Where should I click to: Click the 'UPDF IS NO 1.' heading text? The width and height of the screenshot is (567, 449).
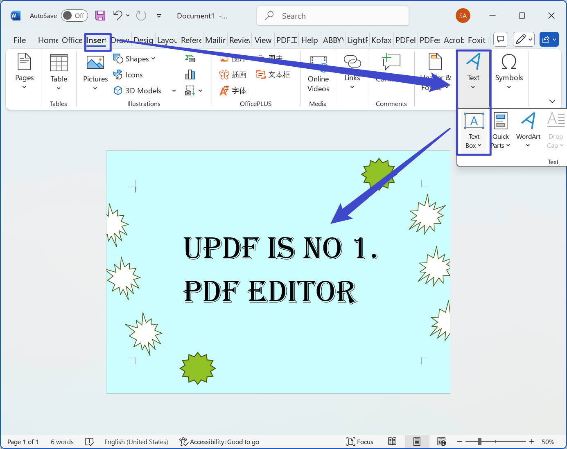[281, 248]
